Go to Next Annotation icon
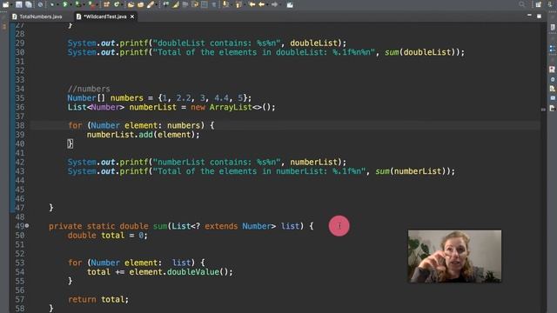 tap(225, 4)
